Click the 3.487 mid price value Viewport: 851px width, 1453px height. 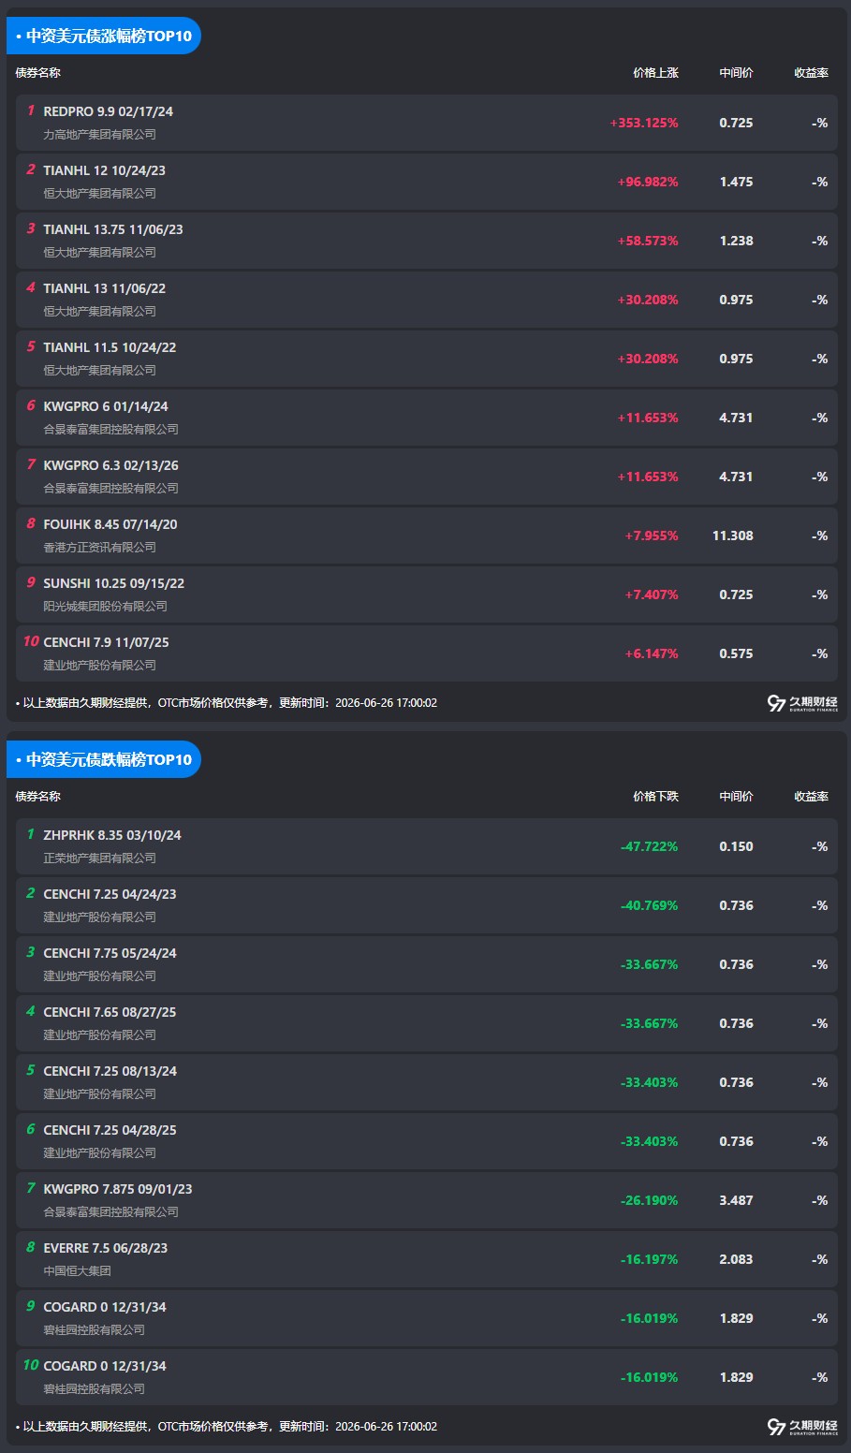point(736,1200)
